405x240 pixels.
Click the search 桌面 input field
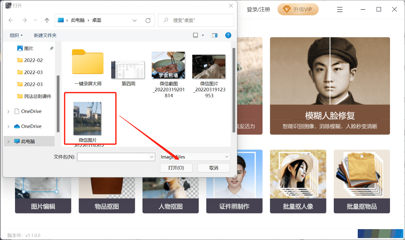196,20
